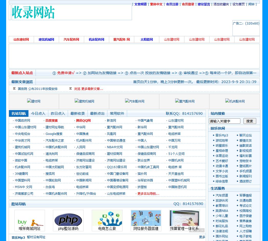Open the 唯样商城网站 thumbnail
The height and width of the screenshot is (241, 268).
pyautogui.click(x=30, y=220)
